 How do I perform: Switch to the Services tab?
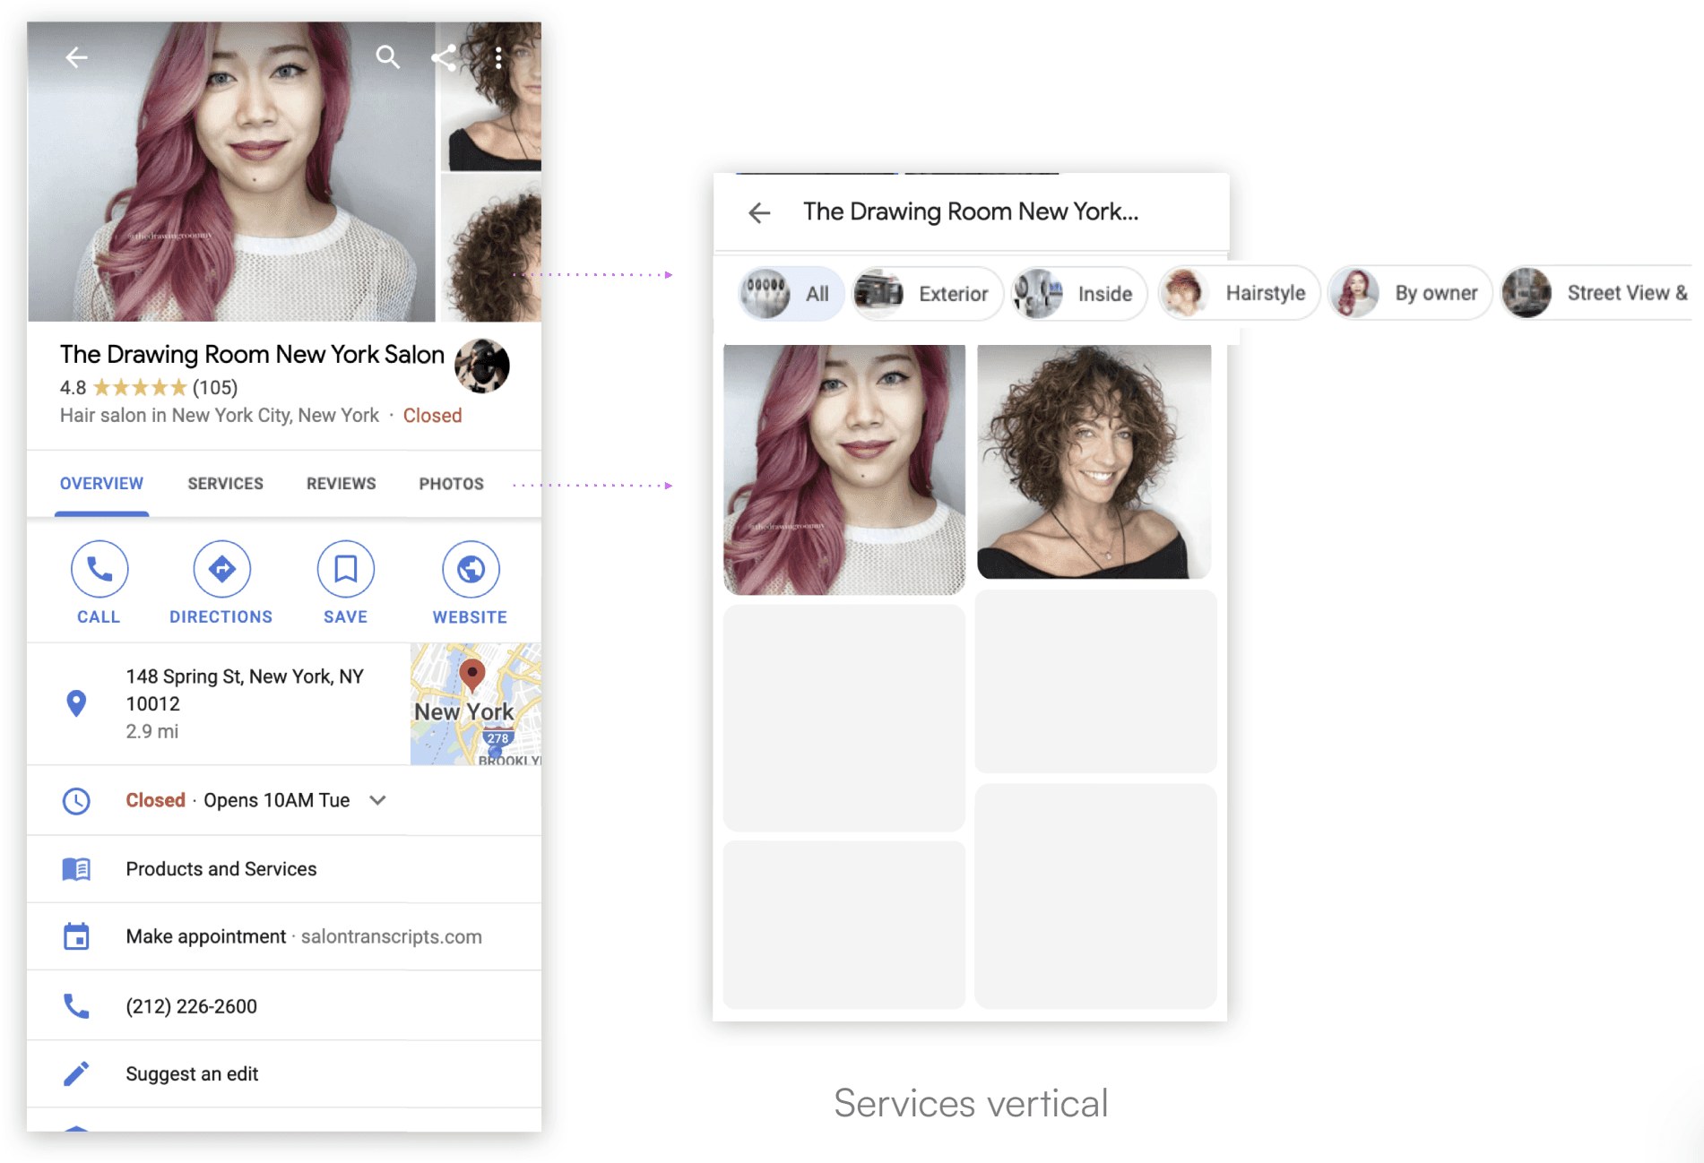point(226,484)
